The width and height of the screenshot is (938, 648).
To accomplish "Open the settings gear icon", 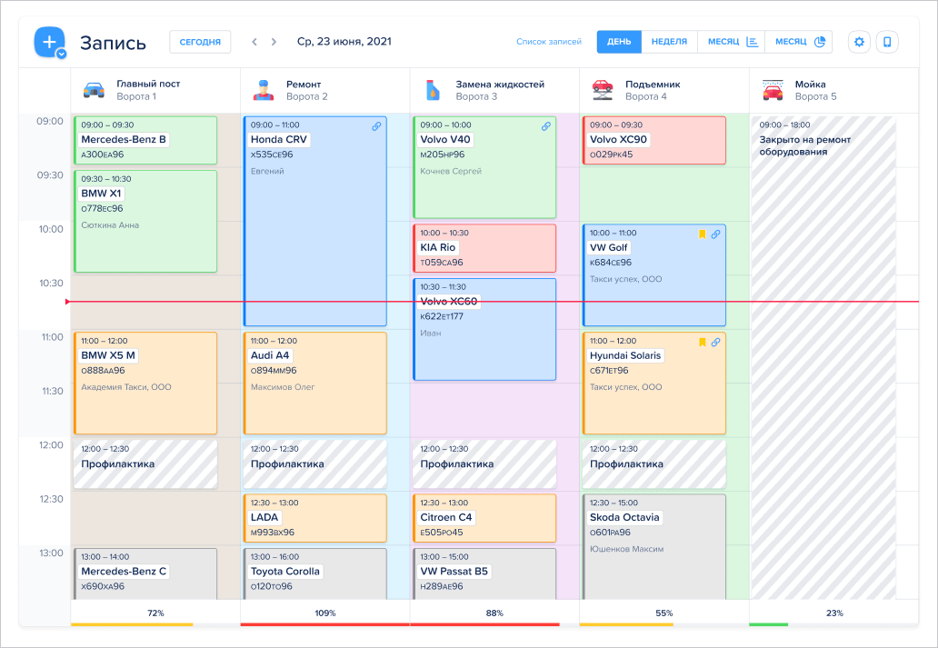I will pos(859,42).
